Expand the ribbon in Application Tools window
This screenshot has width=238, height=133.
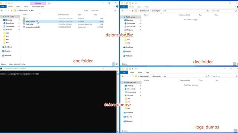click(x=114, y=7)
